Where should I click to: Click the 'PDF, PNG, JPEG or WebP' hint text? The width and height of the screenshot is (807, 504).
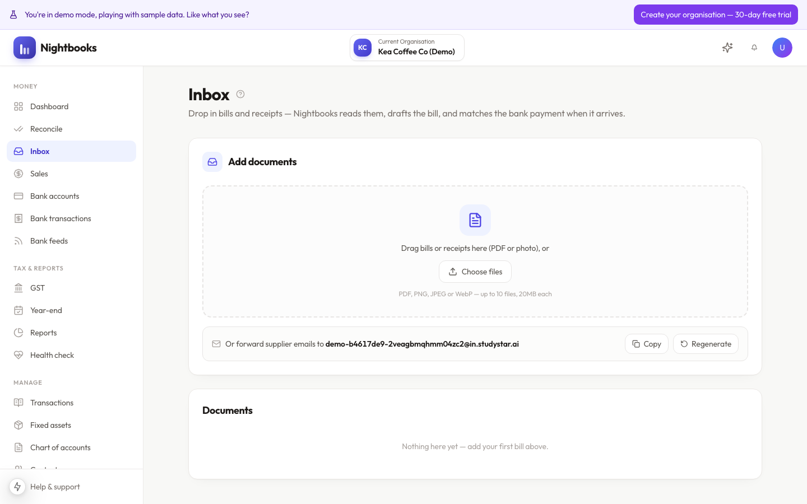pos(475,294)
